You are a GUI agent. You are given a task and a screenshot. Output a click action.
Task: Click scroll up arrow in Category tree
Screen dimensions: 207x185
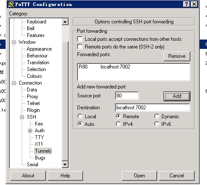coord(65,22)
